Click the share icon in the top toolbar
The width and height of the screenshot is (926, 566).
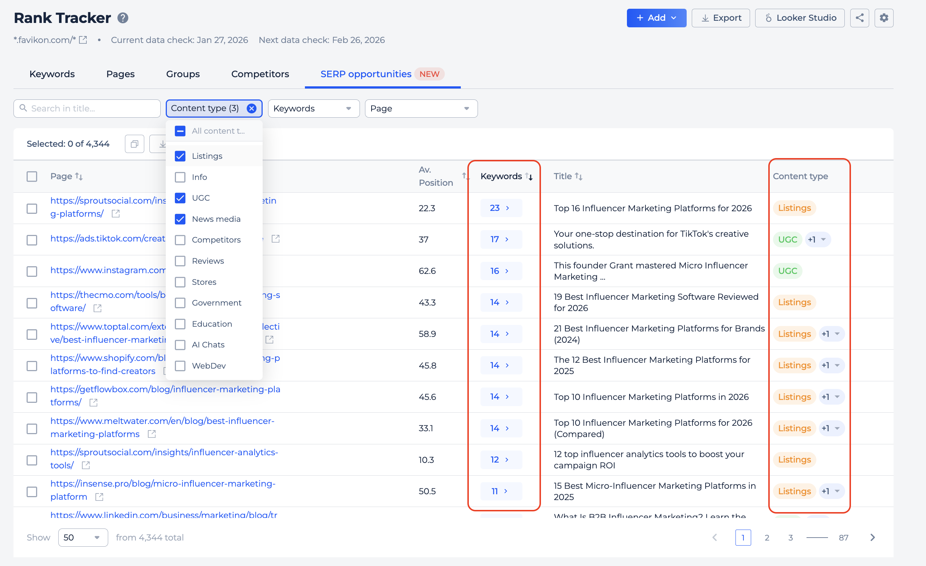859,17
